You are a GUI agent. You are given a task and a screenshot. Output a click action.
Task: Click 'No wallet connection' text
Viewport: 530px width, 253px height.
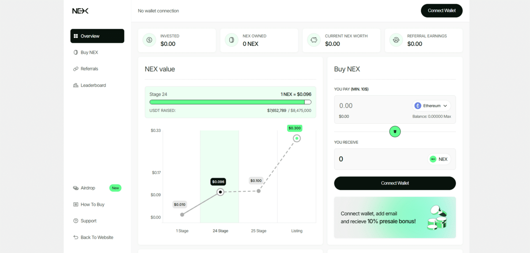pyautogui.click(x=158, y=11)
